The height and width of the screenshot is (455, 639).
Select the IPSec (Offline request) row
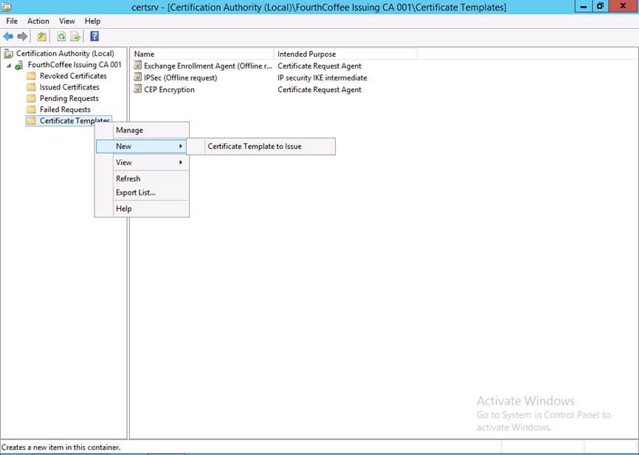tap(180, 77)
